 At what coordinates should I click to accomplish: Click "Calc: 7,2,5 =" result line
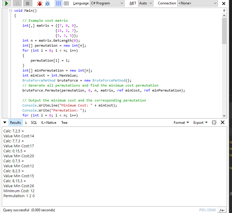tap(14, 131)
